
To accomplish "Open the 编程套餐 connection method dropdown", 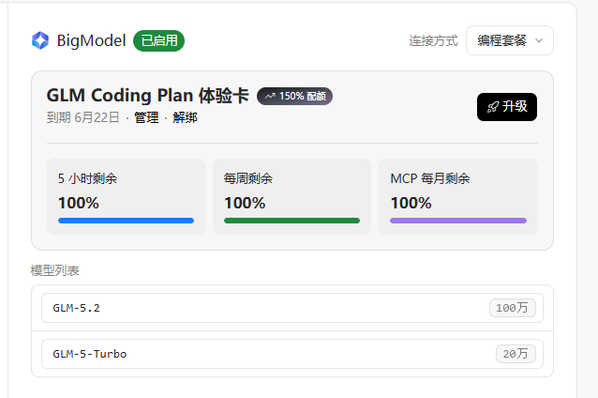I will click(x=510, y=40).
